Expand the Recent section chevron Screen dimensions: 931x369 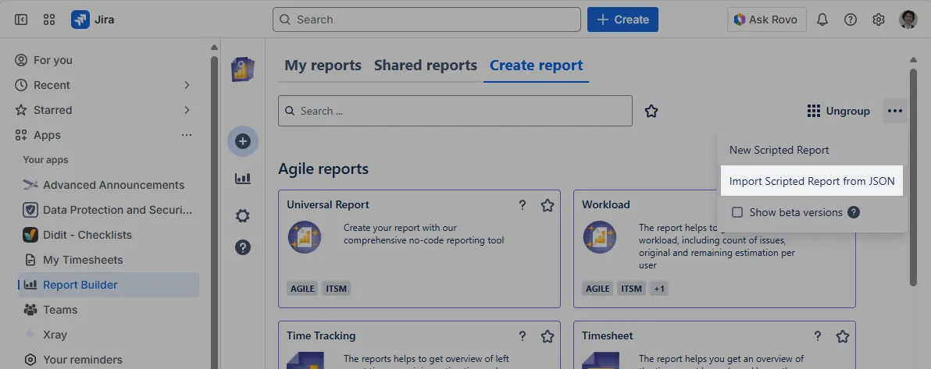point(187,86)
